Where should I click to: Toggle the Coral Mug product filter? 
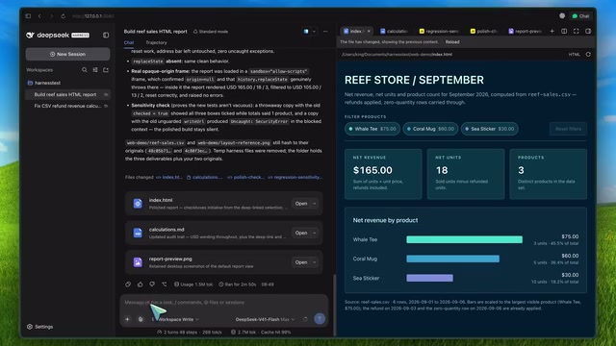click(430, 129)
